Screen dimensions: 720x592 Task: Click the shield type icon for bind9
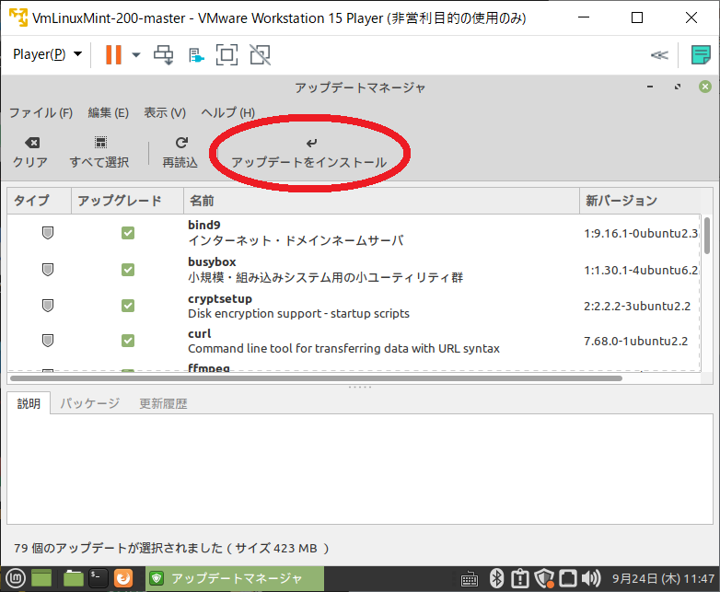[48, 233]
